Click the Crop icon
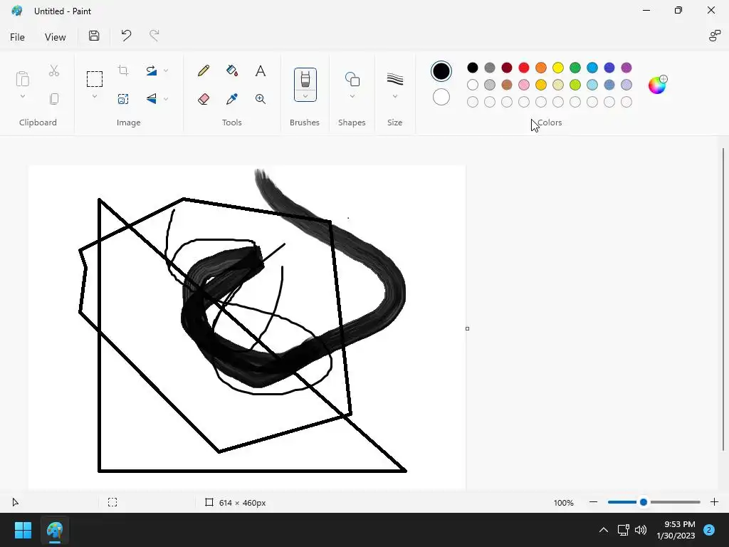This screenshot has width=729, height=547. [x=123, y=71]
